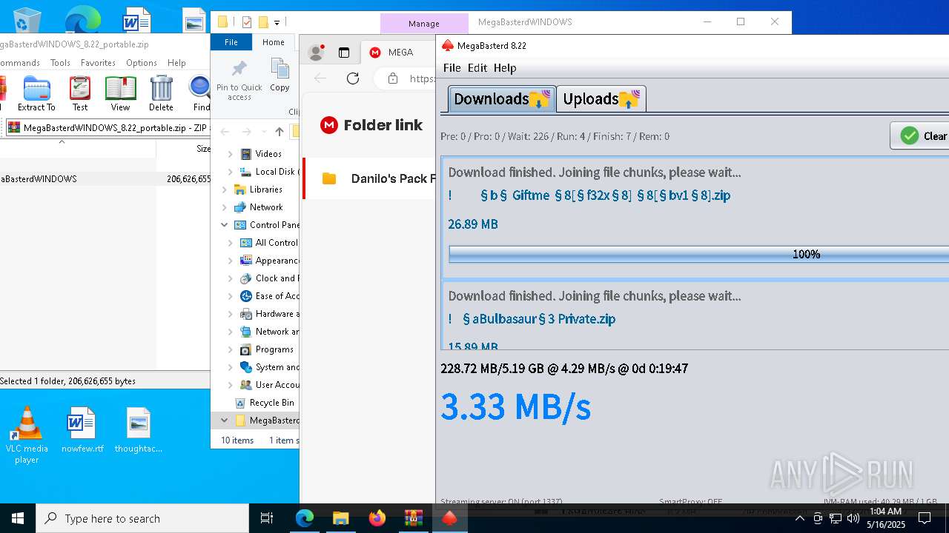Open Microsoft Edge from taskbar
This screenshot has width=949, height=533.
point(305,518)
